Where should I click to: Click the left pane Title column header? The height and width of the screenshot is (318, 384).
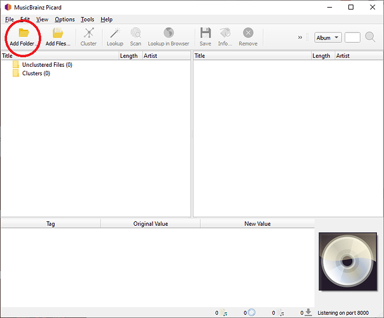pyautogui.click(x=60, y=56)
